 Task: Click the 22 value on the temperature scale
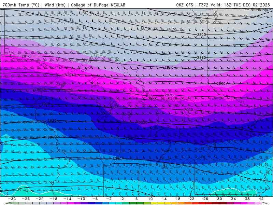click(192, 199)
